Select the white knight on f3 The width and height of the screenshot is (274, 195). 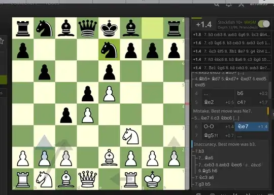click(x=131, y=136)
